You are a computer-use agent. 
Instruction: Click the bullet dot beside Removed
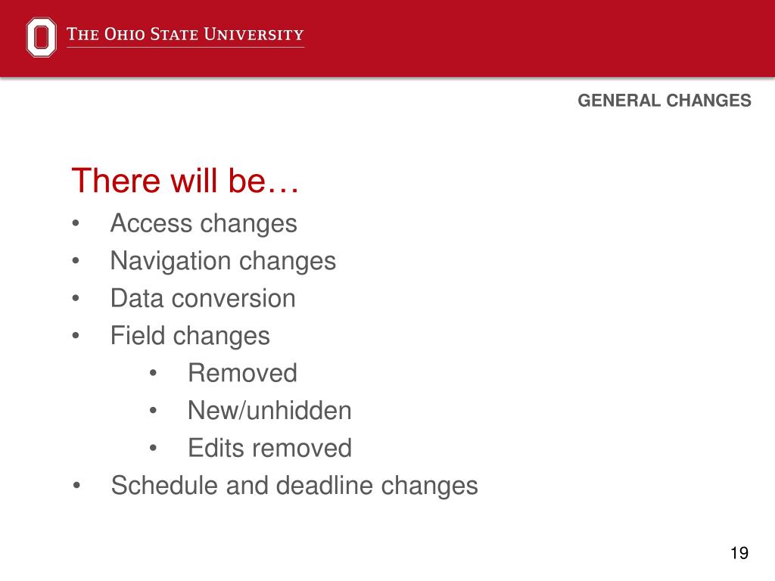coord(153,373)
